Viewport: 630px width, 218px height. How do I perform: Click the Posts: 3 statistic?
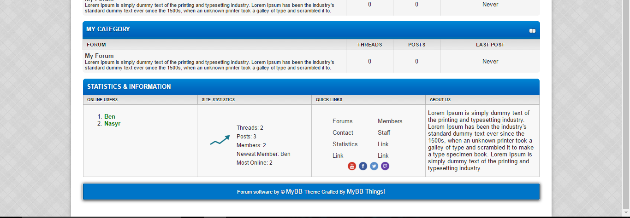pyautogui.click(x=246, y=137)
